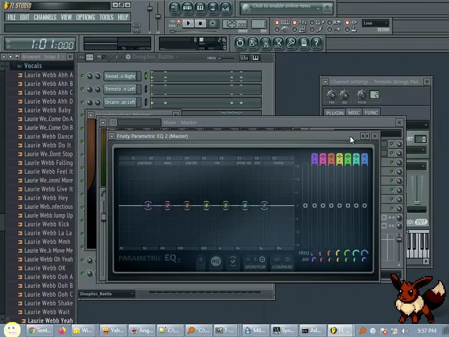Toggle PAT pattern mode radio

(179, 21)
